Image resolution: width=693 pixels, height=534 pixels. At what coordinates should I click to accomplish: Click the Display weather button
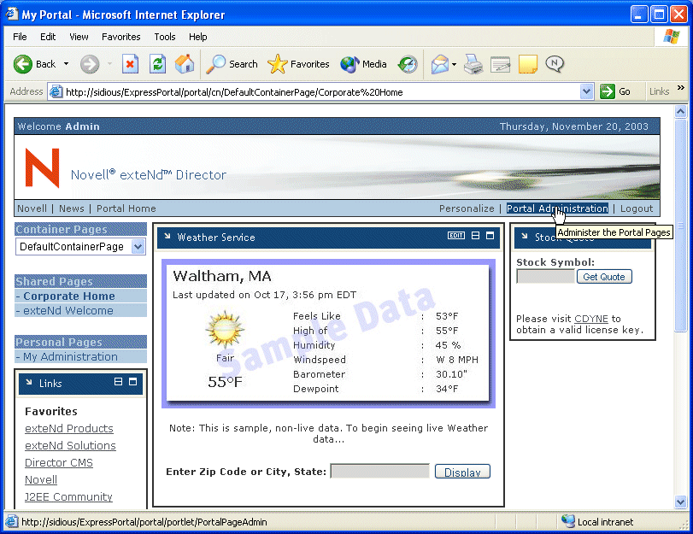click(462, 472)
